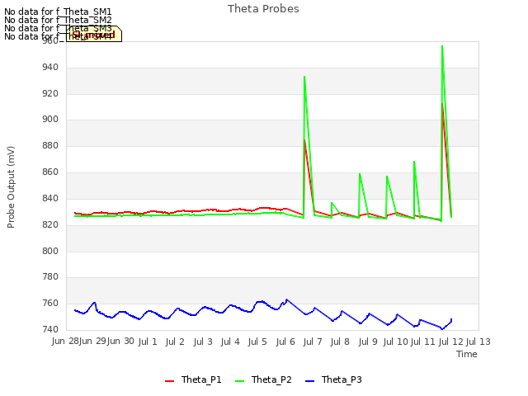The width and height of the screenshot is (528, 396).
Task: Click the chart title Theta Probes
Action: (x=263, y=9)
